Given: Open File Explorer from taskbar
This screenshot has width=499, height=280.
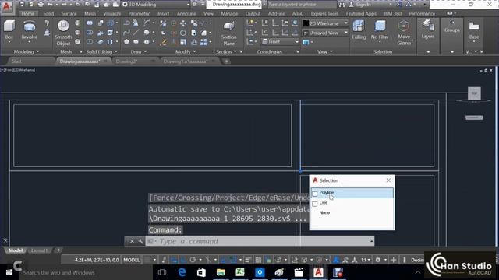Looking at the screenshot, I should point(221,272).
